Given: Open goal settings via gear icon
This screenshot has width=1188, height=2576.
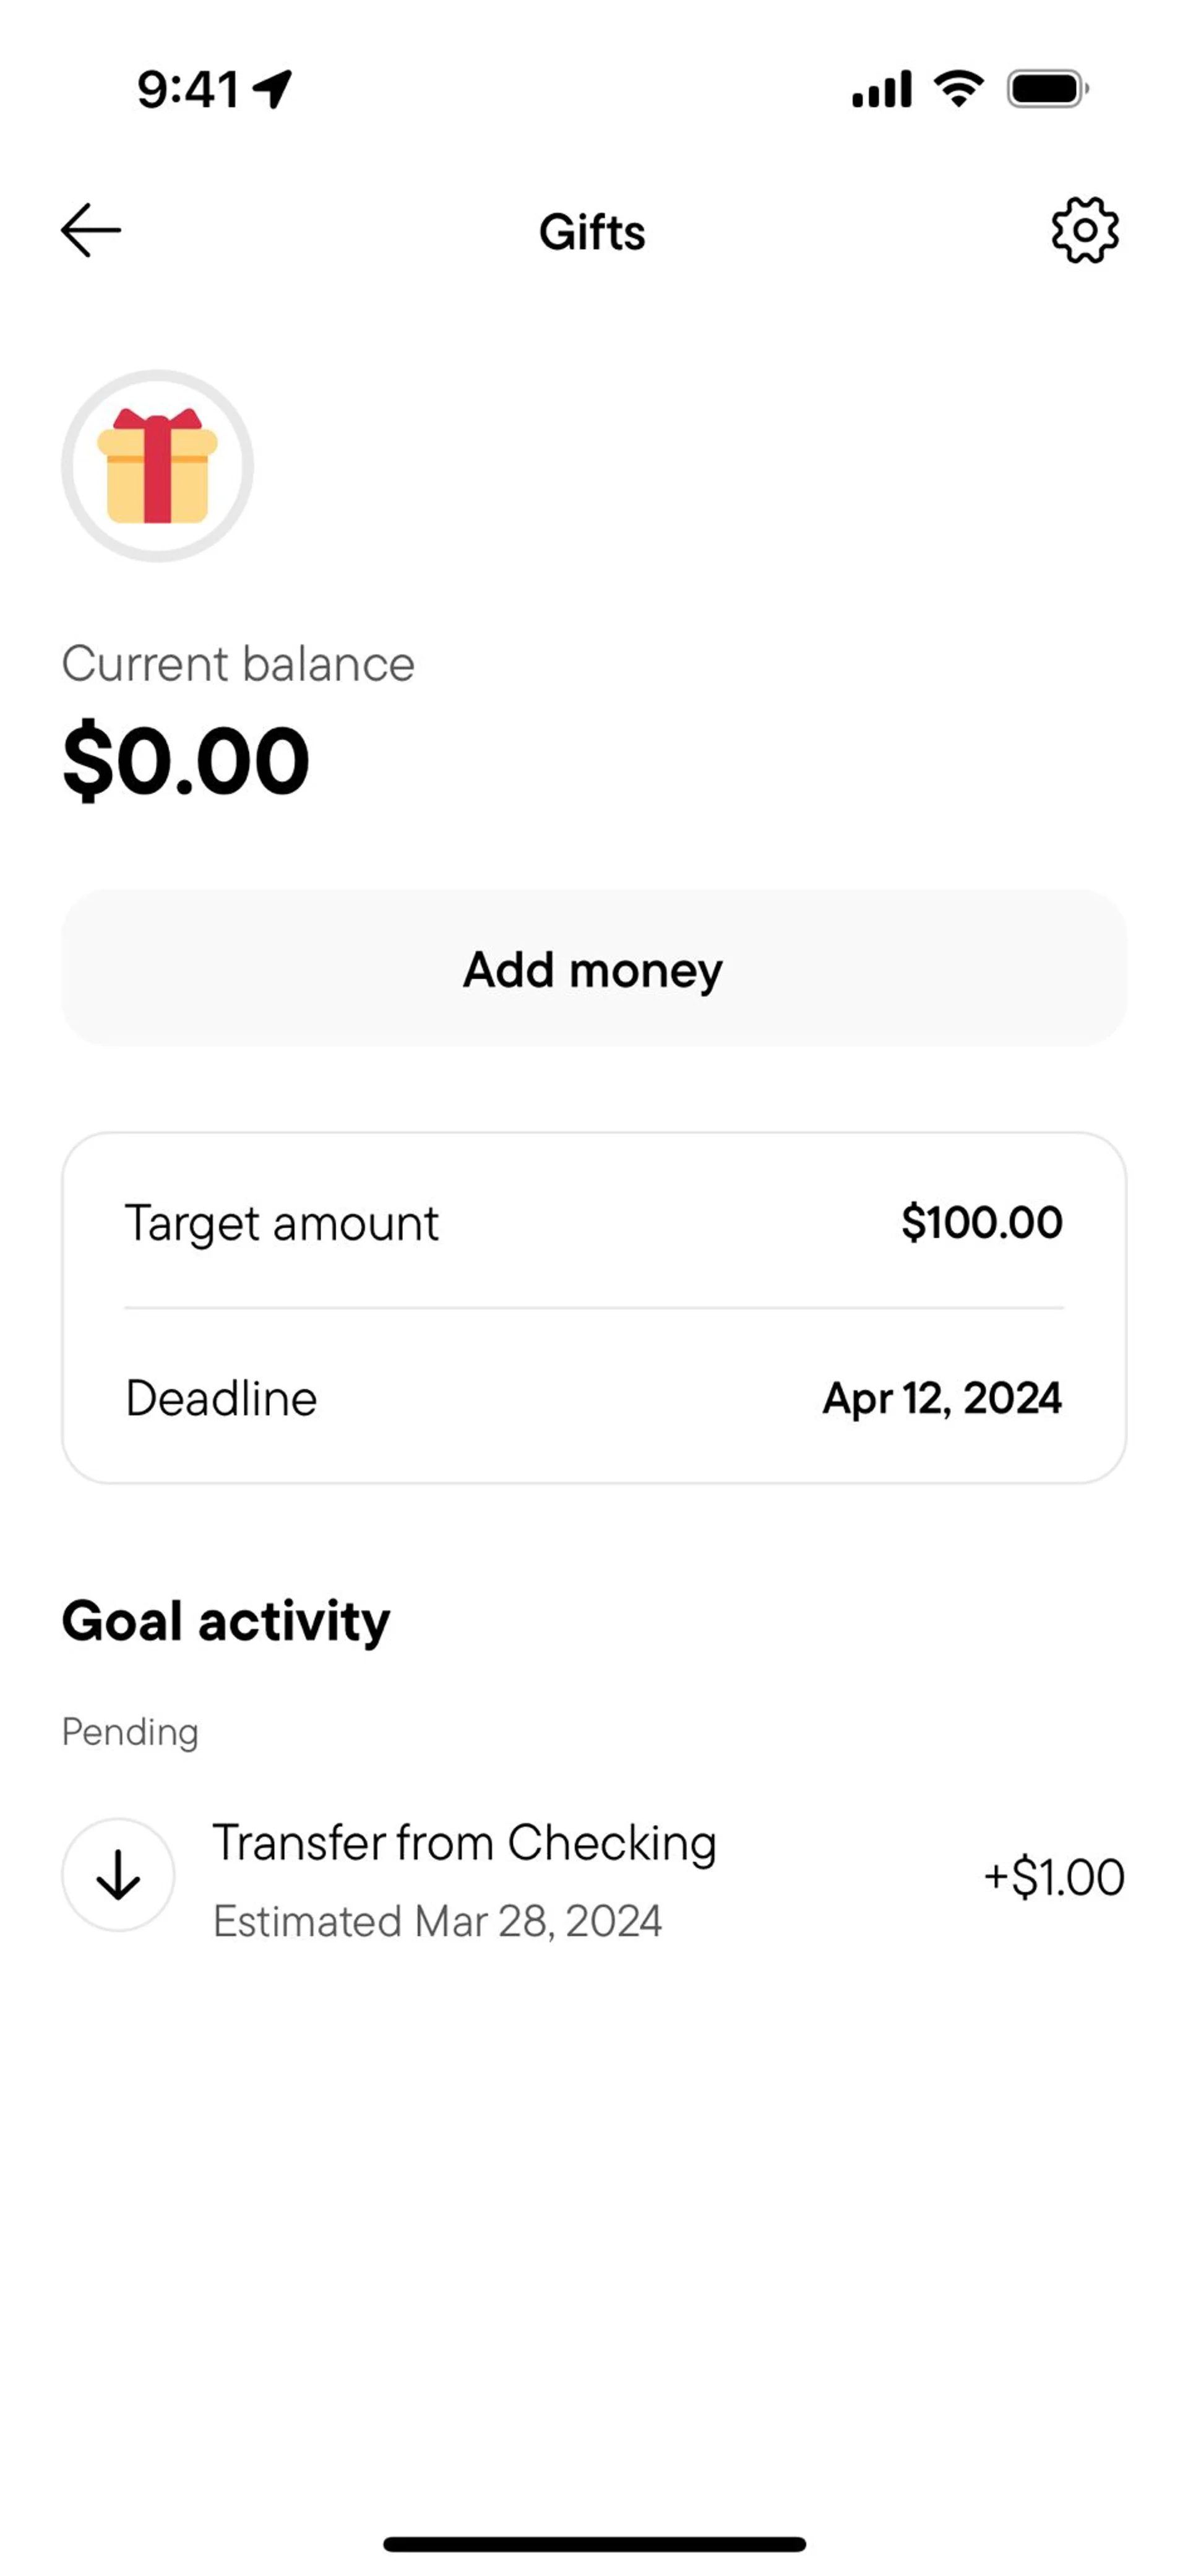Looking at the screenshot, I should click(x=1084, y=231).
